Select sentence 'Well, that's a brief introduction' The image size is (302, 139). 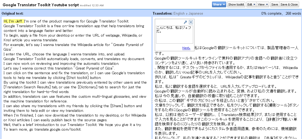point(72,125)
